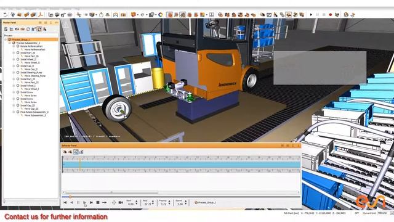Select Move ReferencePart tree item
This screenshot has width=394, height=222.
[34, 49]
